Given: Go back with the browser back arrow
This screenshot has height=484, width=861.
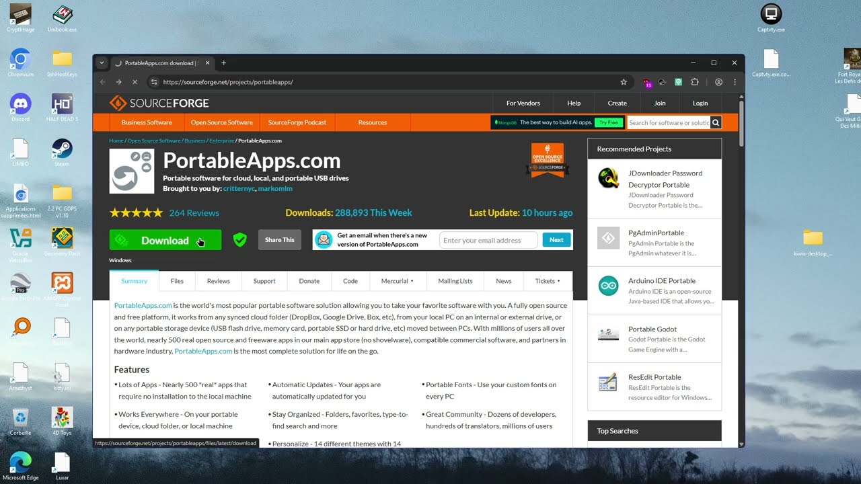Looking at the screenshot, I should 103,82.
